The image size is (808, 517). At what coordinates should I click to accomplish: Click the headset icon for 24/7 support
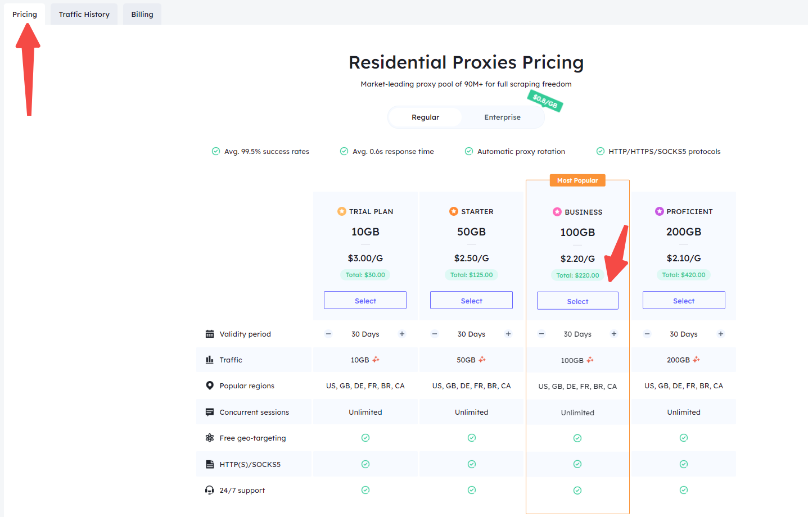(x=210, y=490)
